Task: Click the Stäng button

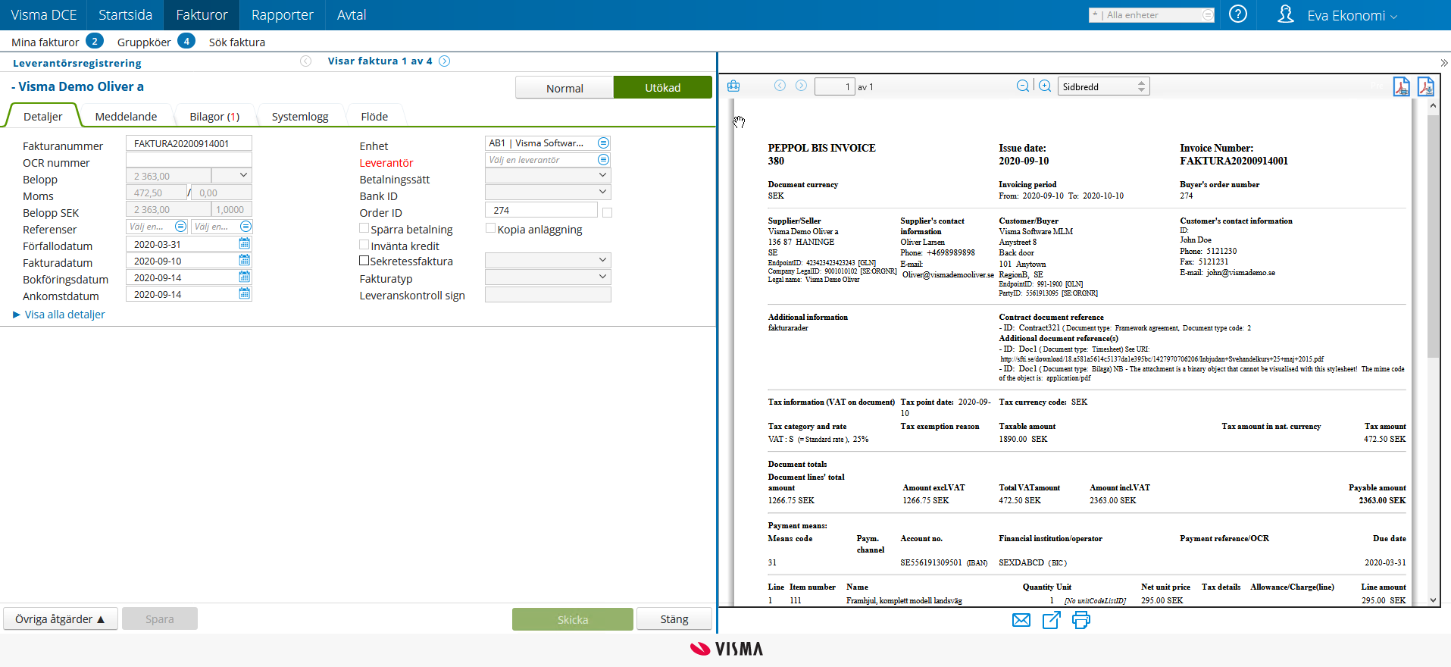Action: [x=674, y=619]
